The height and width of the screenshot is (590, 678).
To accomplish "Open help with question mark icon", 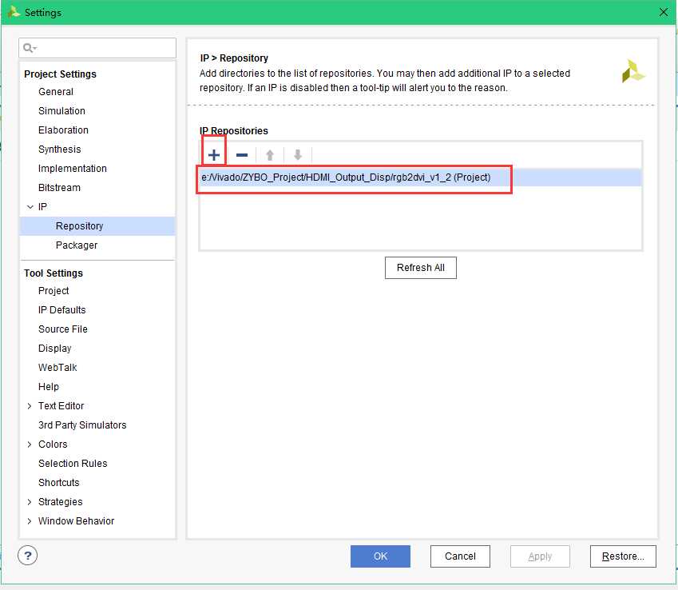I will pyautogui.click(x=28, y=556).
